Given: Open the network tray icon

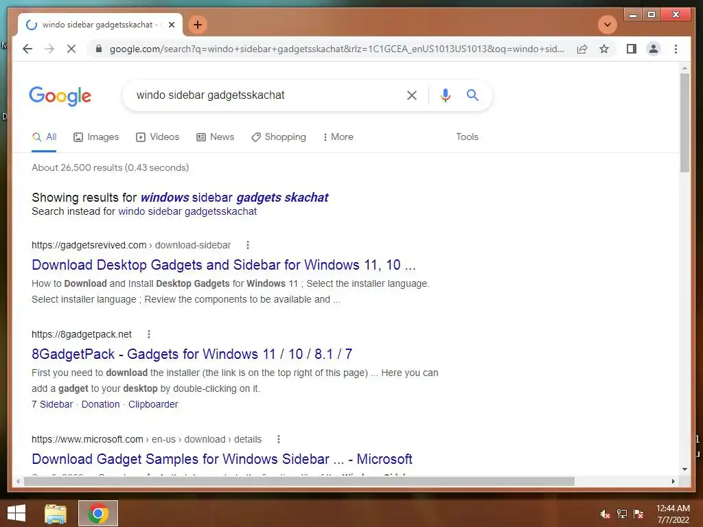Looking at the screenshot, I should [622, 514].
